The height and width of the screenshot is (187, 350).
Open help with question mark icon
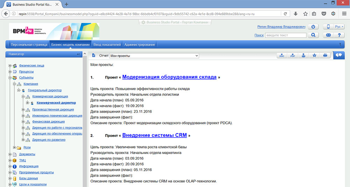339,35
